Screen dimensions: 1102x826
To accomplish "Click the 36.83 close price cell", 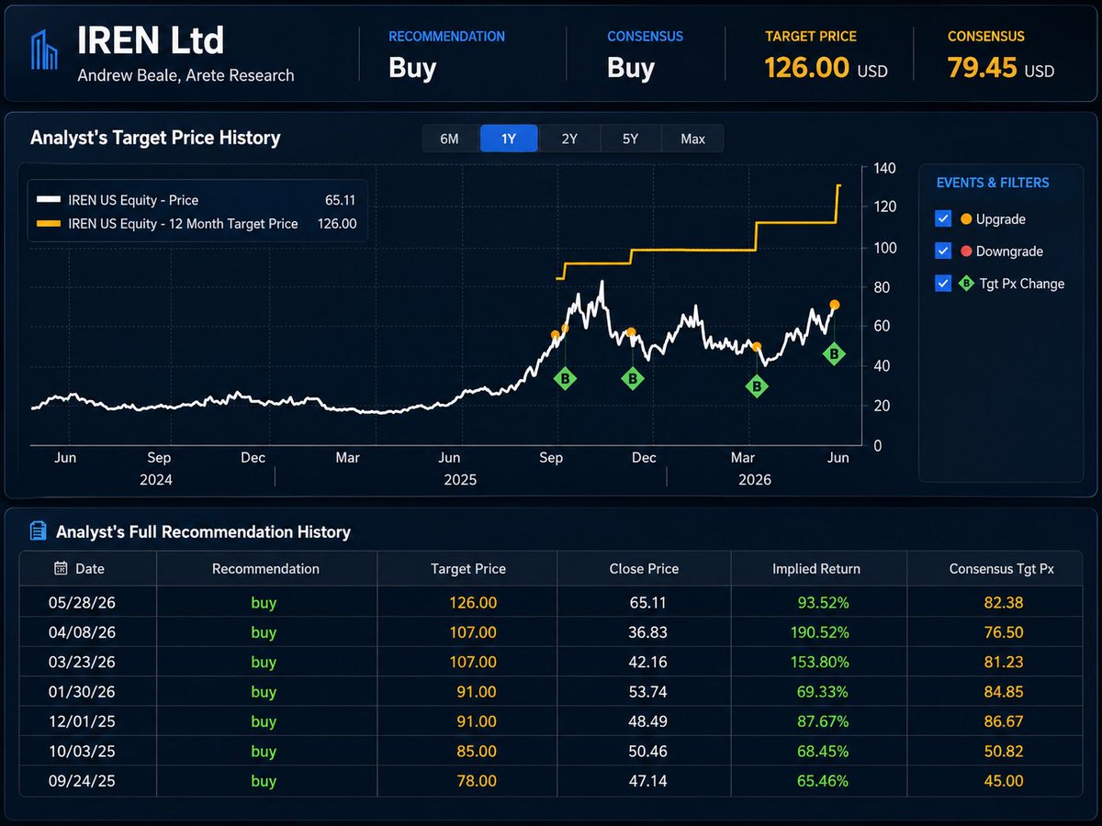I will point(646,632).
